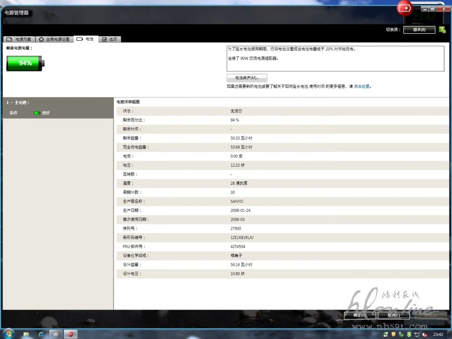Click the 10.80 伏 design voltage value
The width and height of the screenshot is (452, 339).
click(x=238, y=274)
